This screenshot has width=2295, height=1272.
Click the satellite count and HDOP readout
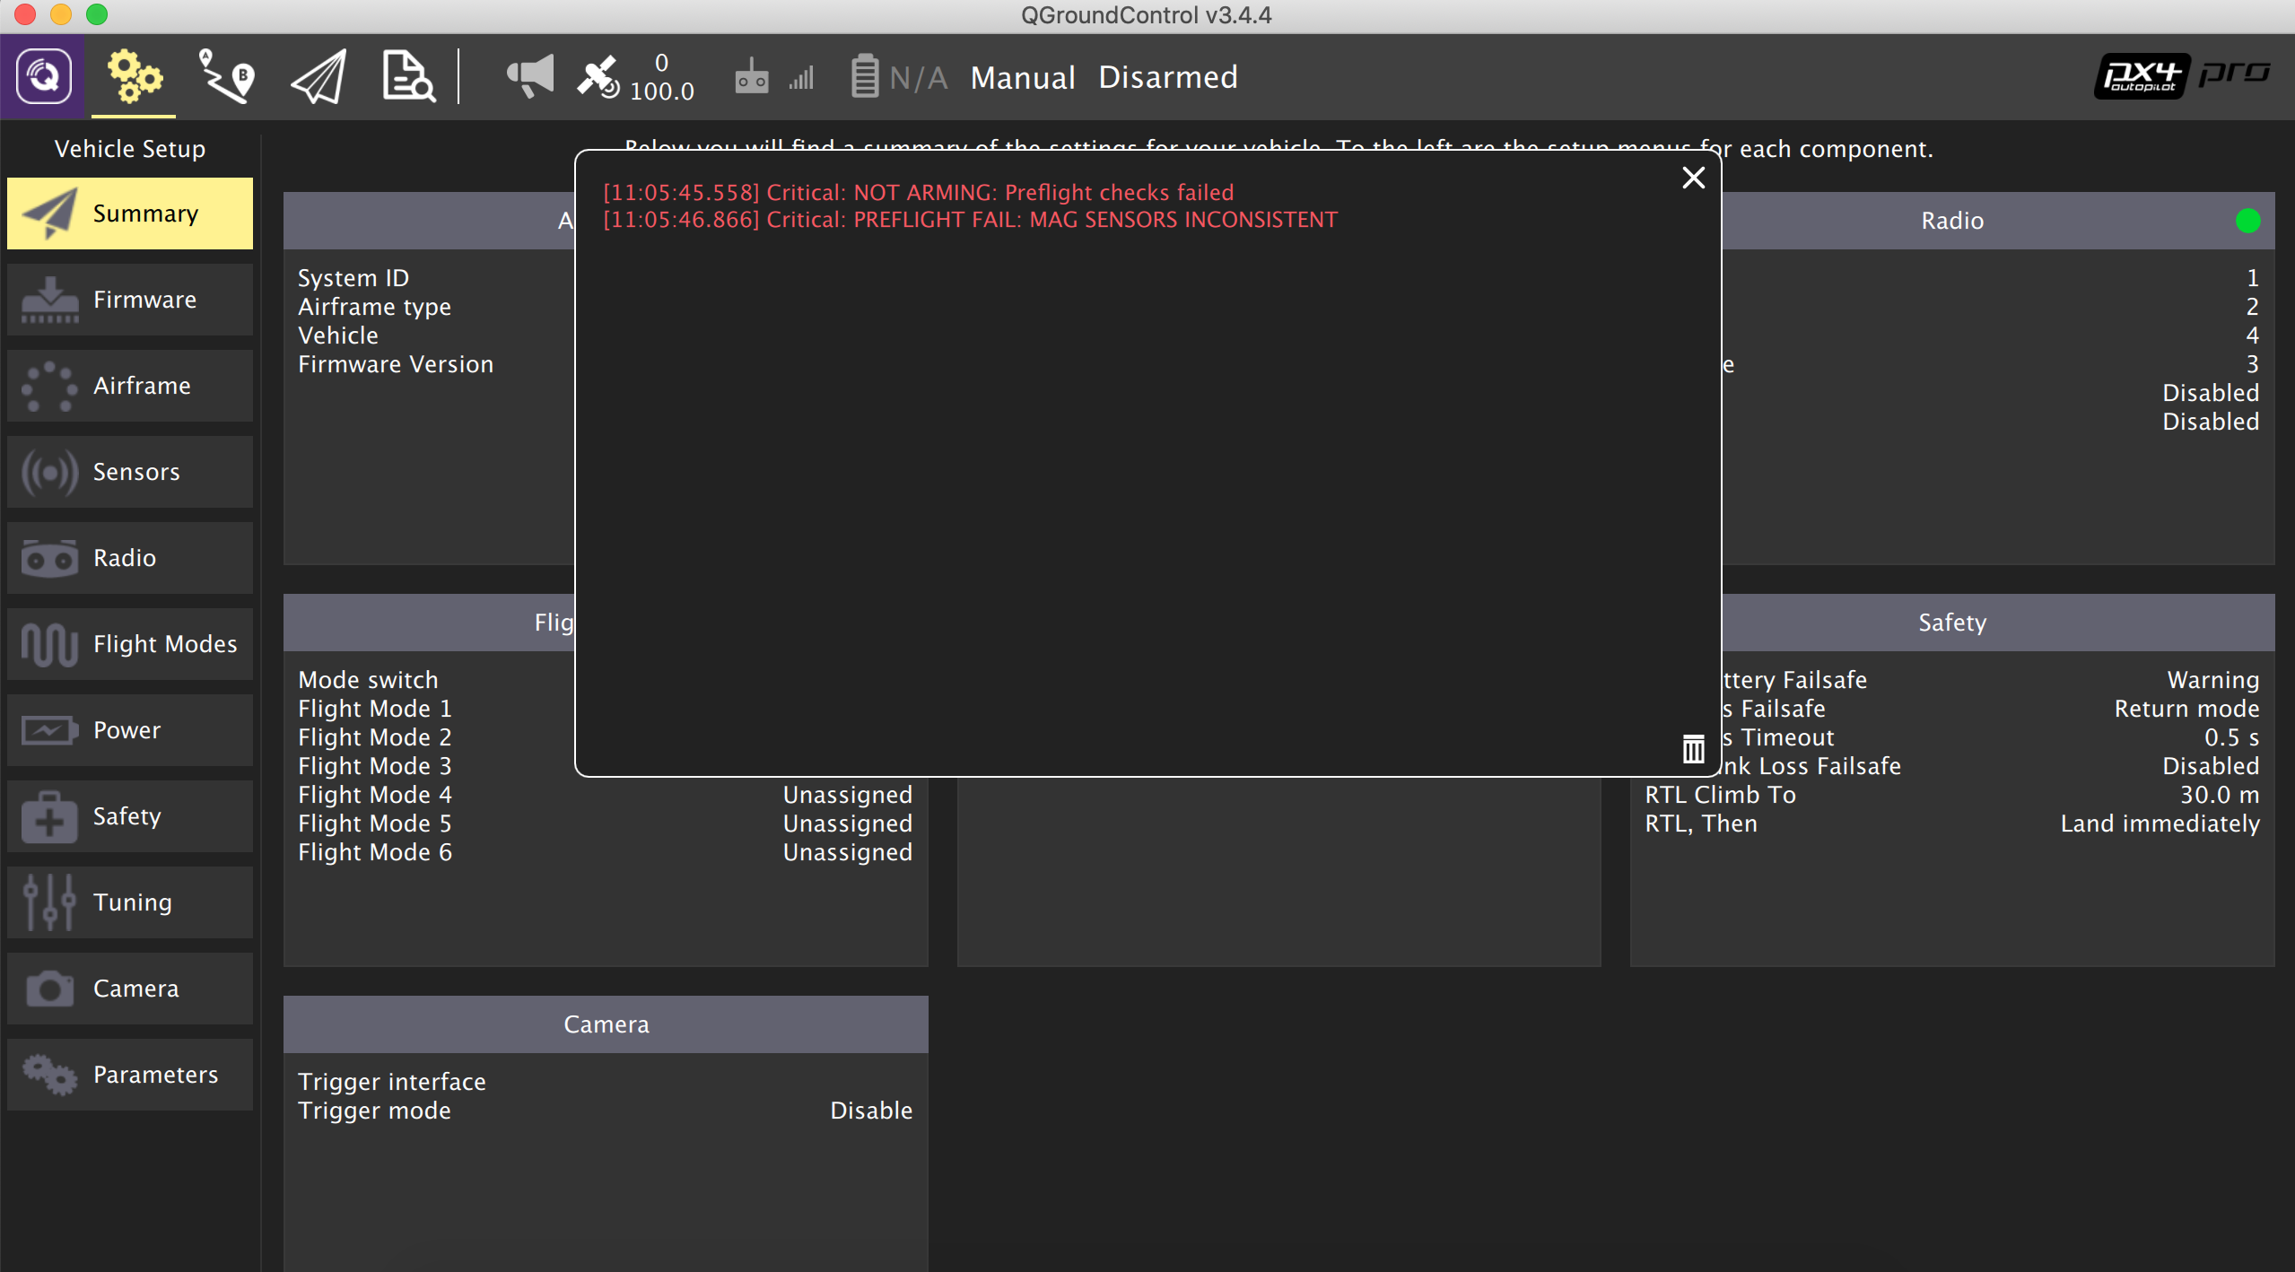pyautogui.click(x=661, y=77)
